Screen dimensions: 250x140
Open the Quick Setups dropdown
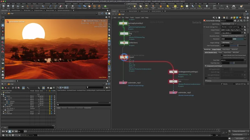pos(228,24)
